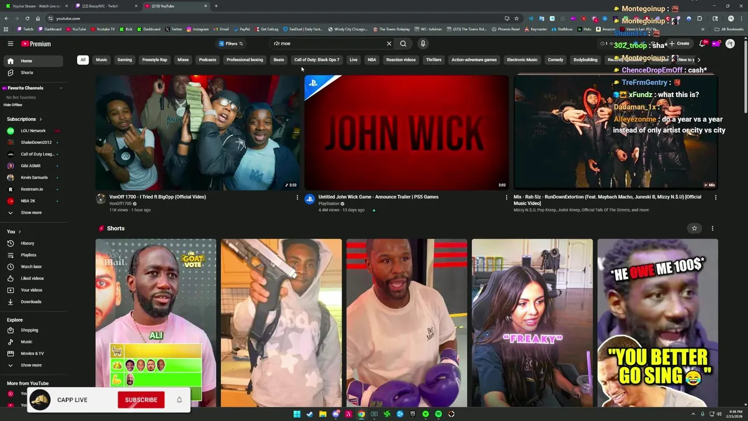Viewport: 748px width, 421px height.
Task: Open Spotify from the taskbar
Action: 438,414
